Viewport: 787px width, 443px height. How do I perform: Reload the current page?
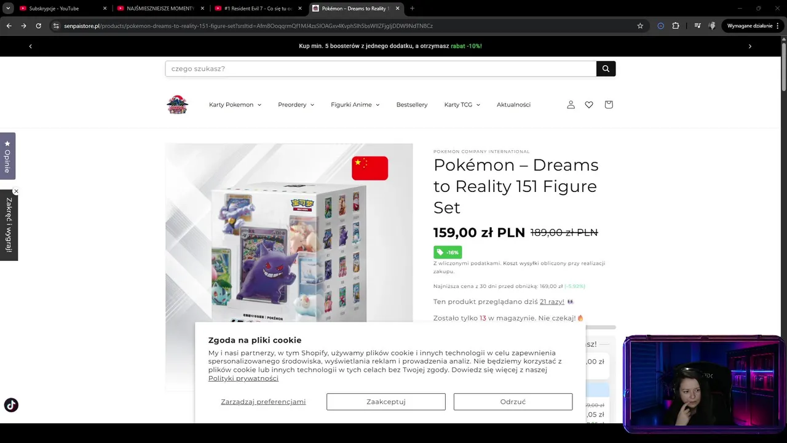pyautogui.click(x=38, y=26)
